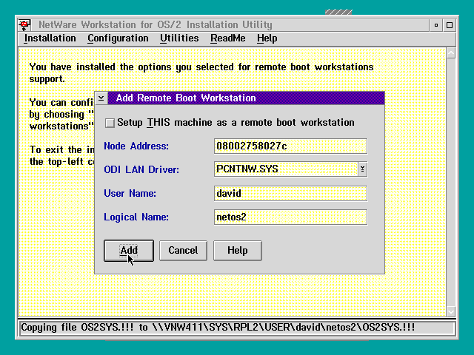The width and height of the screenshot is (474, 355).
Task: Click the NetWare Workstation for OS/2 title text
Action: (x=156, y=24)
